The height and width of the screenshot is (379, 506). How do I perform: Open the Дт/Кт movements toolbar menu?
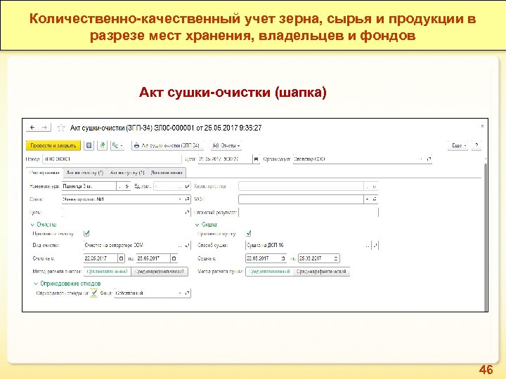[117, 146]
